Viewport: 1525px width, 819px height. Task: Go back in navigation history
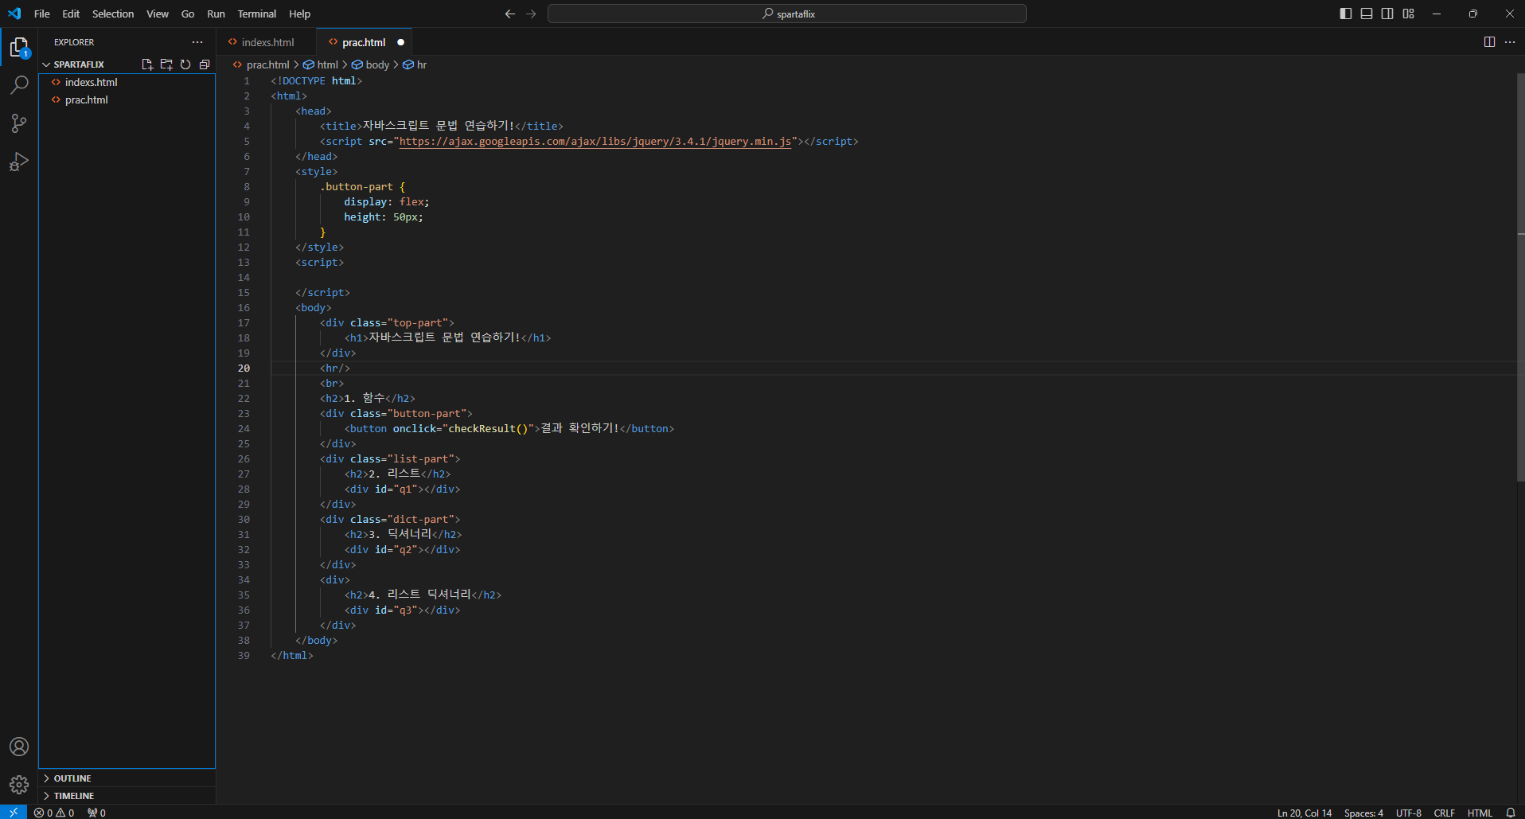click(x=510, y=14)
